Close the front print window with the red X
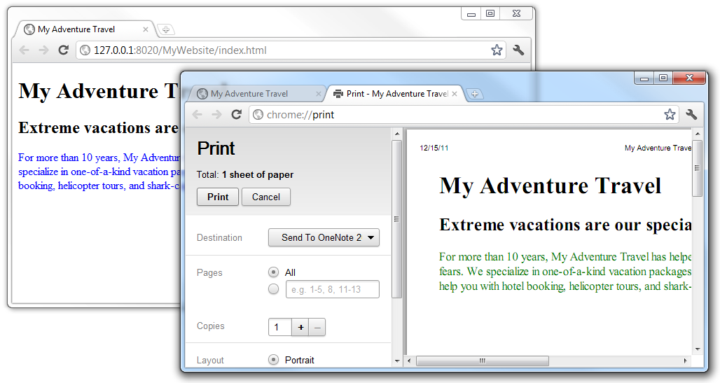This screenshot has height=383, width=720. (x=689, y=78)
